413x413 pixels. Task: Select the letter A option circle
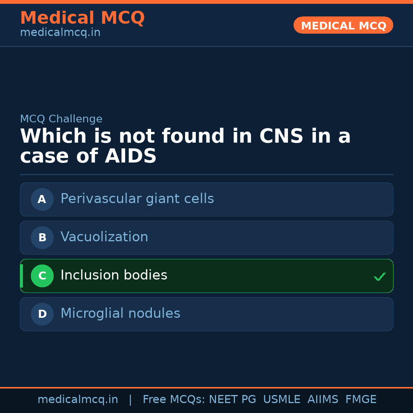click(x=42, y=199)
